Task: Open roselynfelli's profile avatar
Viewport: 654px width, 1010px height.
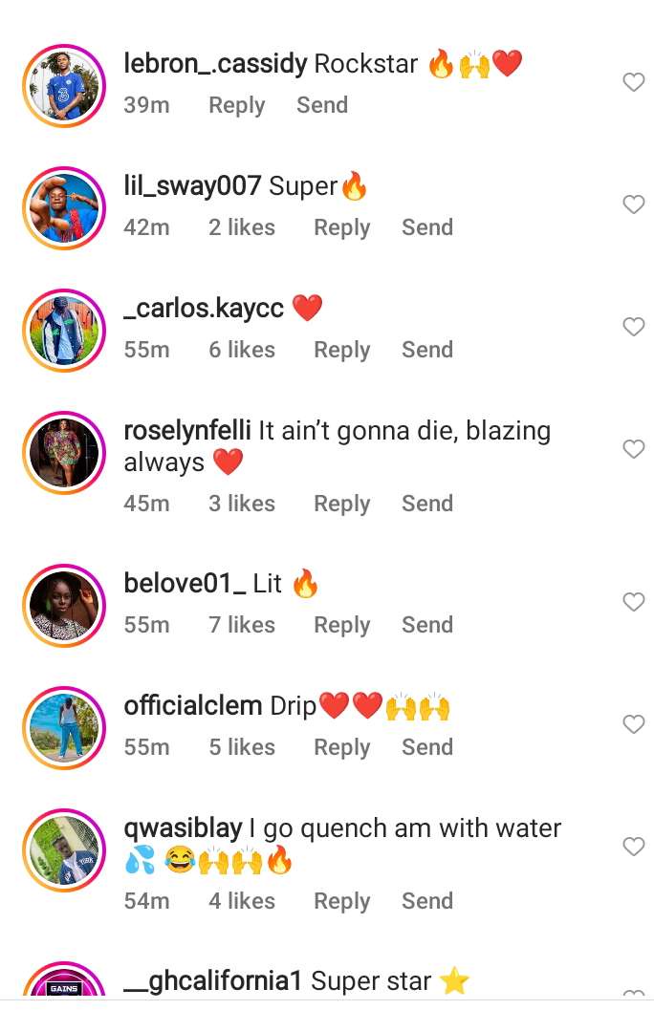Action: 64,452
